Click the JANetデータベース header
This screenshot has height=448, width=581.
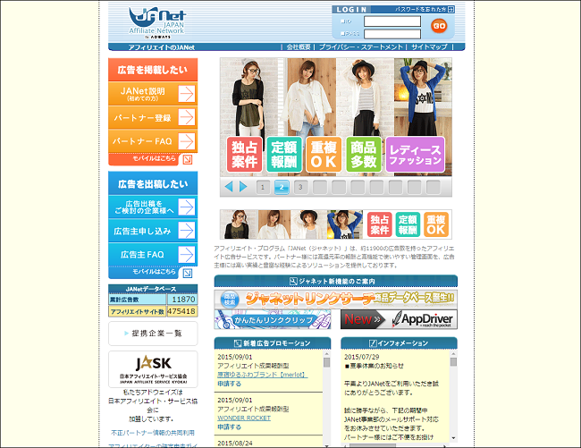point(153,289)
